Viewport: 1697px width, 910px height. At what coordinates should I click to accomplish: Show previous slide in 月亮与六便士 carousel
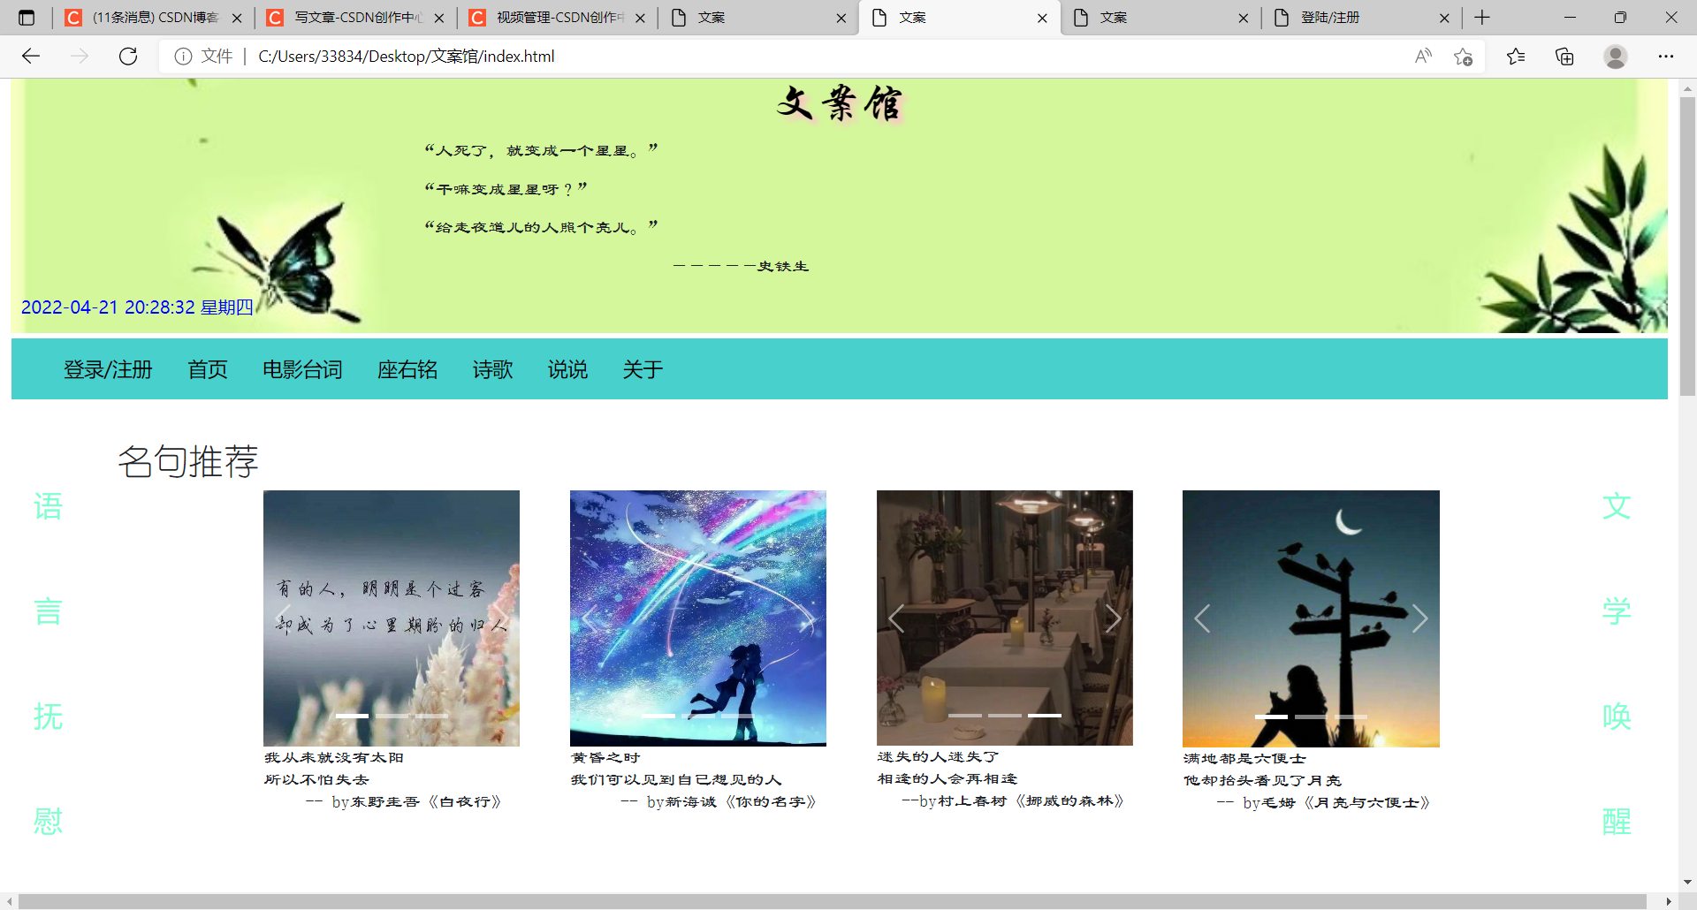pos(1202,618)
